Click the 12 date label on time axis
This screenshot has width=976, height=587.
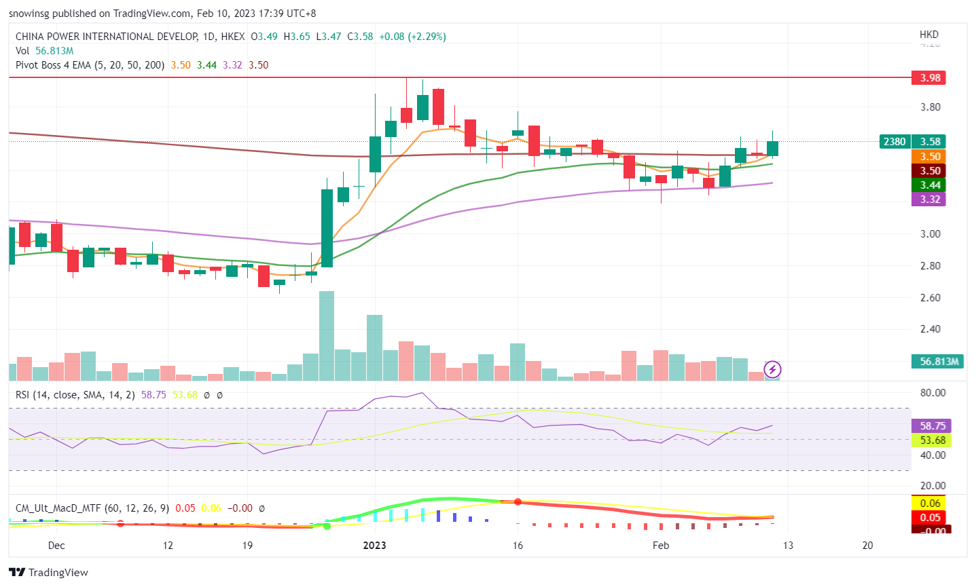(168, 546)
